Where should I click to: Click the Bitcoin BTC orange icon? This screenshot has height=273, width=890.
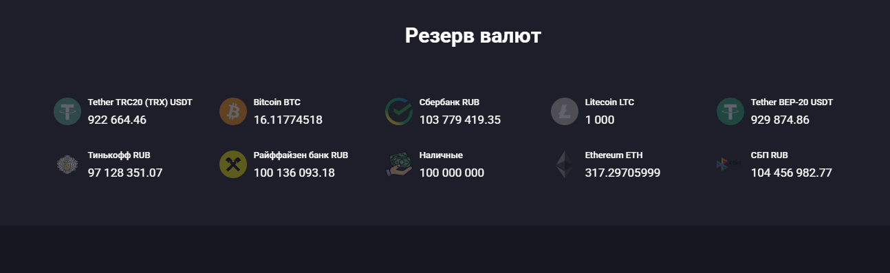233,111
